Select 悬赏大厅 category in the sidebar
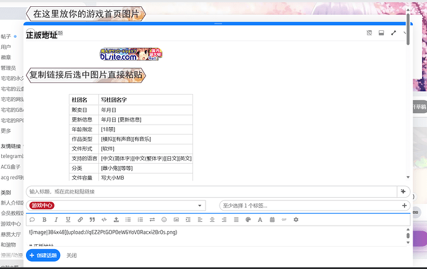The height and width of the screenshot is (269, 427). pyautogui.click(x=11, y=234)
